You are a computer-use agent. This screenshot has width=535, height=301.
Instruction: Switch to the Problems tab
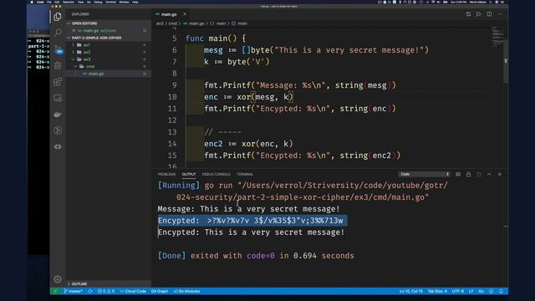166,174
